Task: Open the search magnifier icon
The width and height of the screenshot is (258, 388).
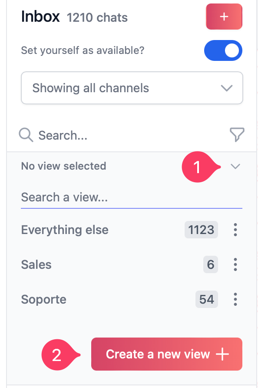Action: click(26, 135)
